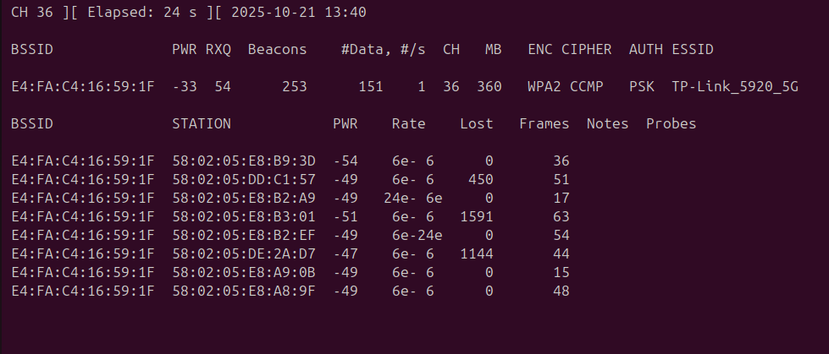Click station MAC 58:02:05:E8:B9:3D
This screenshot has height=354, width=829.
pos(244,161)
